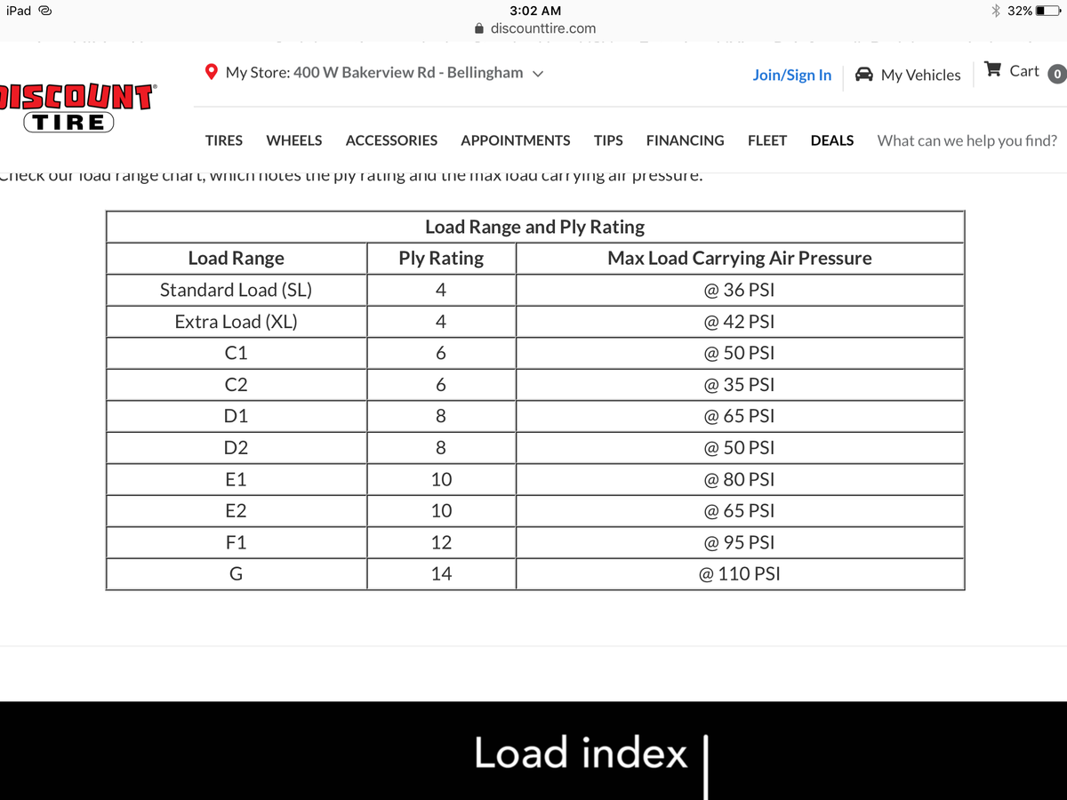The image size is (1067, 800).
Task: Open the TIPS menu item
Action: [608, 140]
